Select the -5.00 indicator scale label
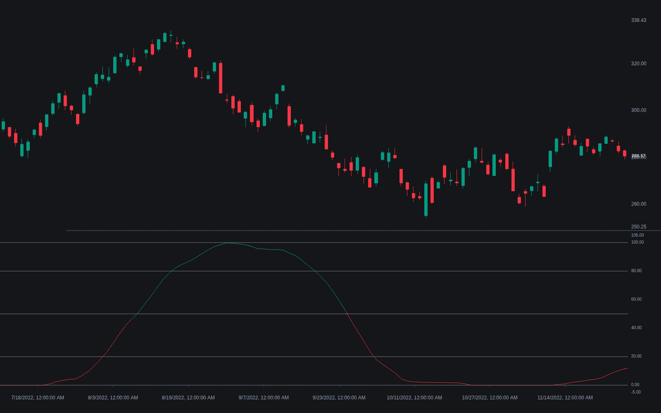661x413 pixels. 636,392
